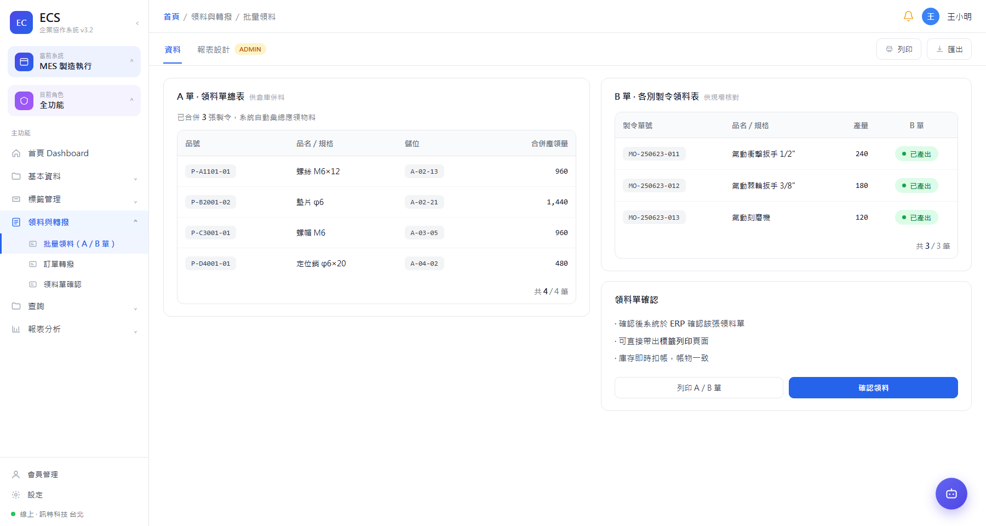Click the 首頁 Dashboard home icon

pos(16,153)
